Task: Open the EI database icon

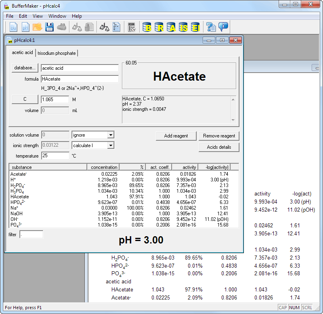Action: [195, 27]
